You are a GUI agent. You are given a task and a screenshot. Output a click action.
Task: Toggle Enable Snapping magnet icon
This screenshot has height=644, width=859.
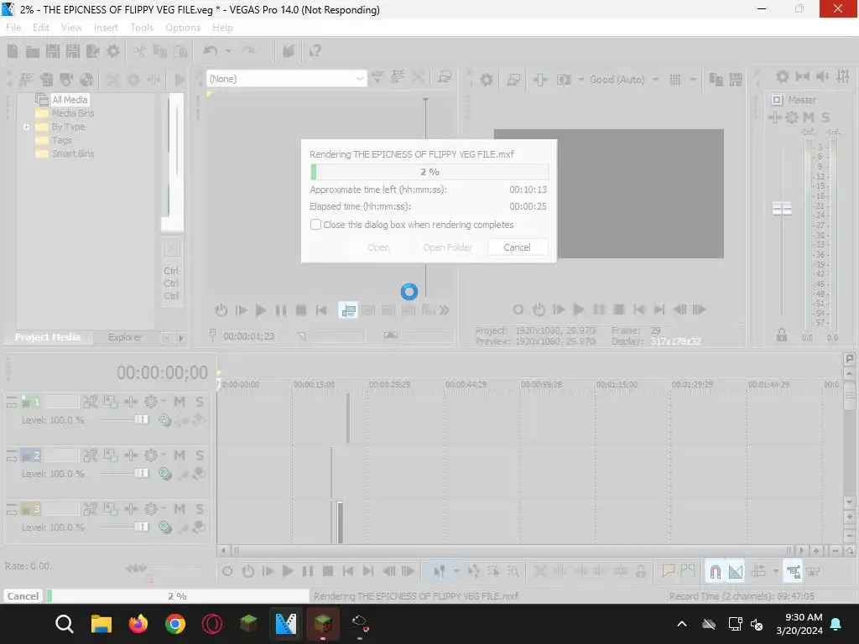(716, 572)
